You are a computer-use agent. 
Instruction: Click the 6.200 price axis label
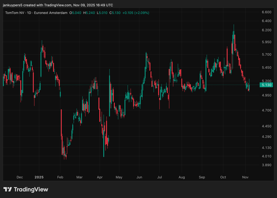pos(267,30)
